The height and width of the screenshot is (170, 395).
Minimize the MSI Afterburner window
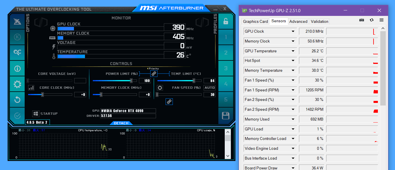215,9
